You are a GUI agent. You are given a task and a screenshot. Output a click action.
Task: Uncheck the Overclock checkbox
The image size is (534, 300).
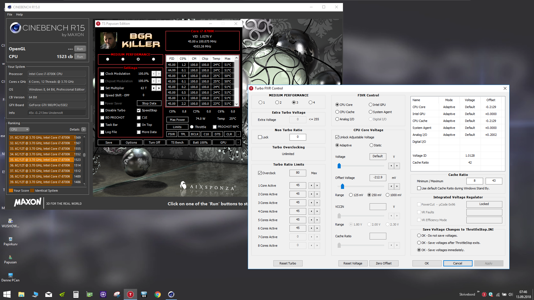click(x=260, y=173)
